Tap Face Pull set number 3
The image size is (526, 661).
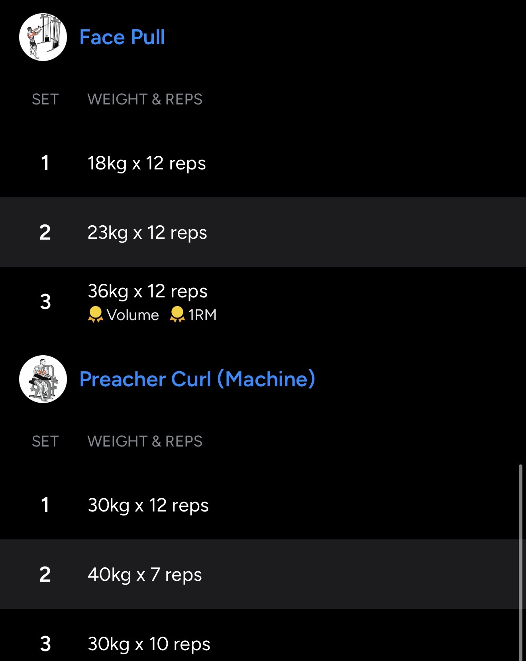(45, 302)
